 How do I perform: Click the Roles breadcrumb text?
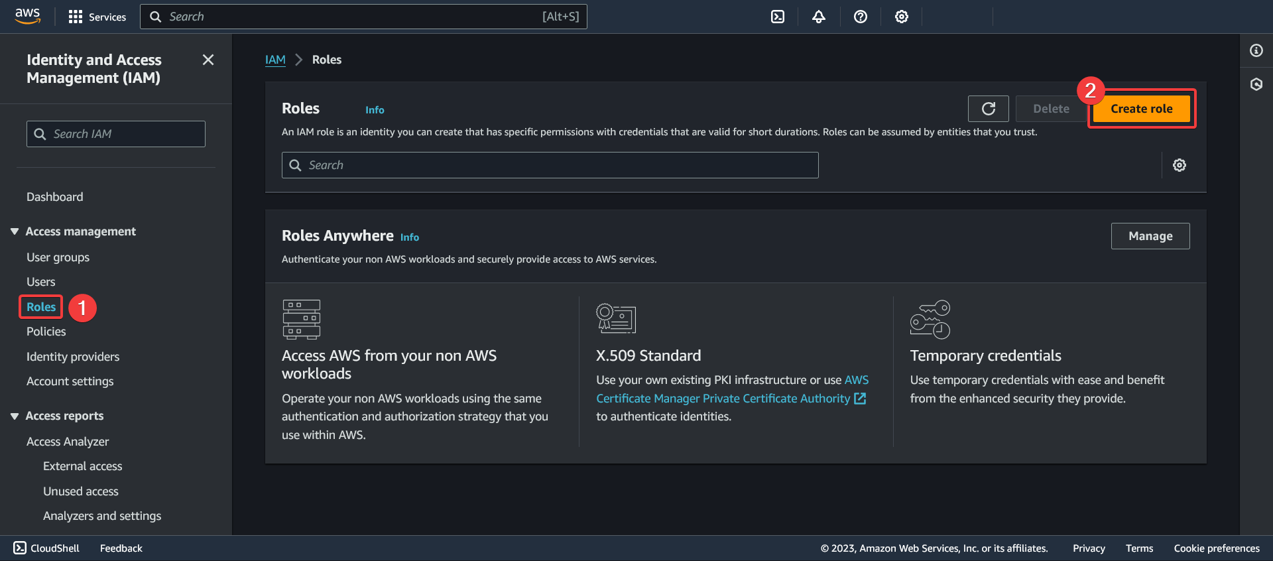pos(327,60)
